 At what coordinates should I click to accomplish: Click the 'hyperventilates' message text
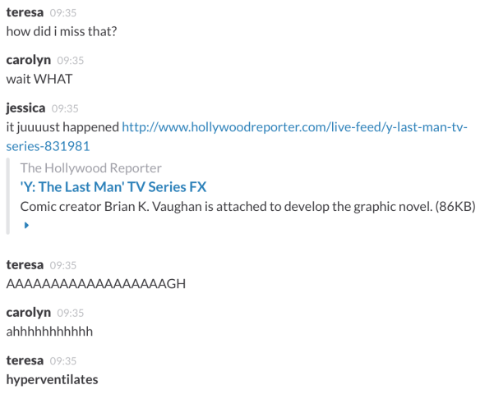pyautogui.click(x=52, y=380)
